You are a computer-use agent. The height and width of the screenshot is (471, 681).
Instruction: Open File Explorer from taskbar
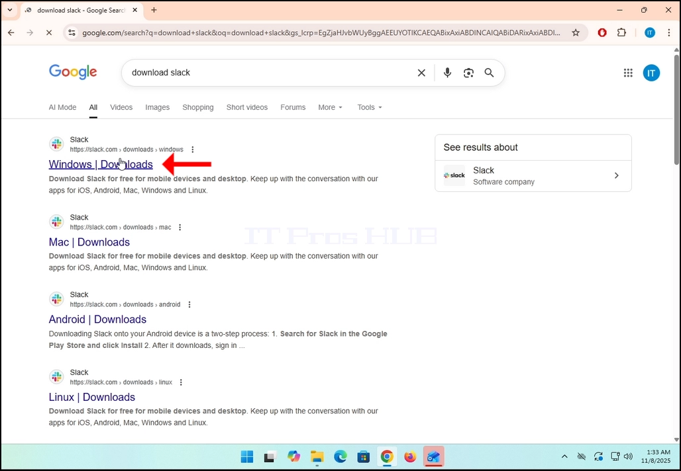tap(317, 456)
